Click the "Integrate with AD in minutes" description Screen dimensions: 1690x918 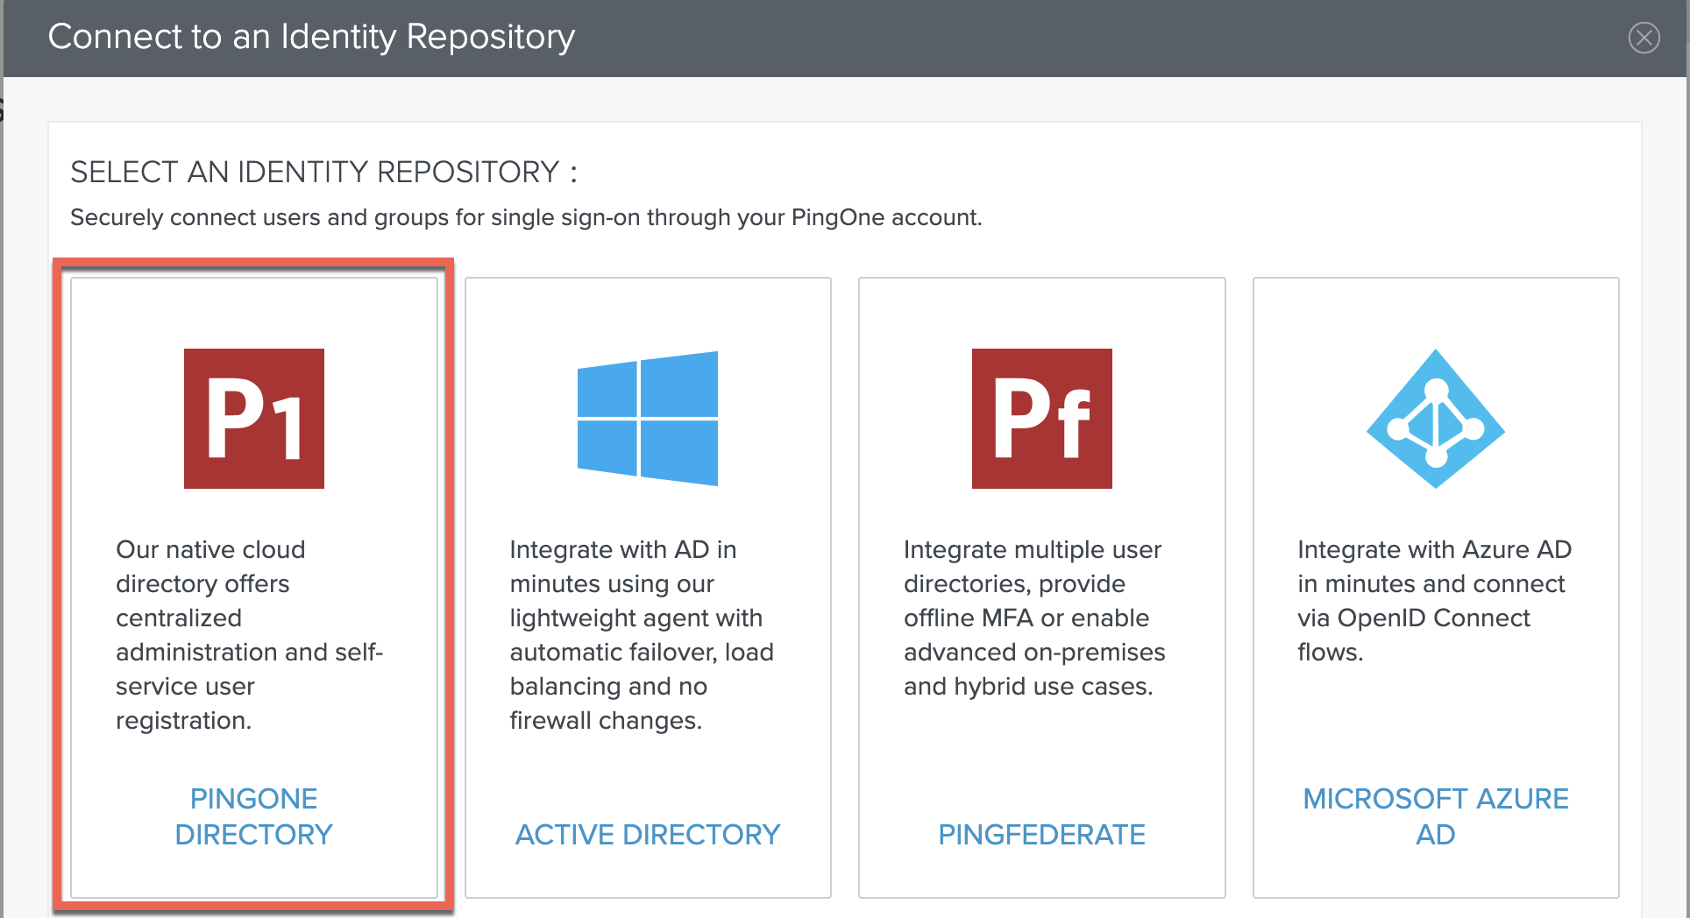pyautogui.click(x=642, y=634)
